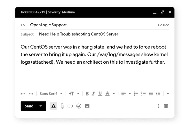Insert a link using the chain icon
The height and width of the screenshot is (128, 192).
tap(70, 106)
